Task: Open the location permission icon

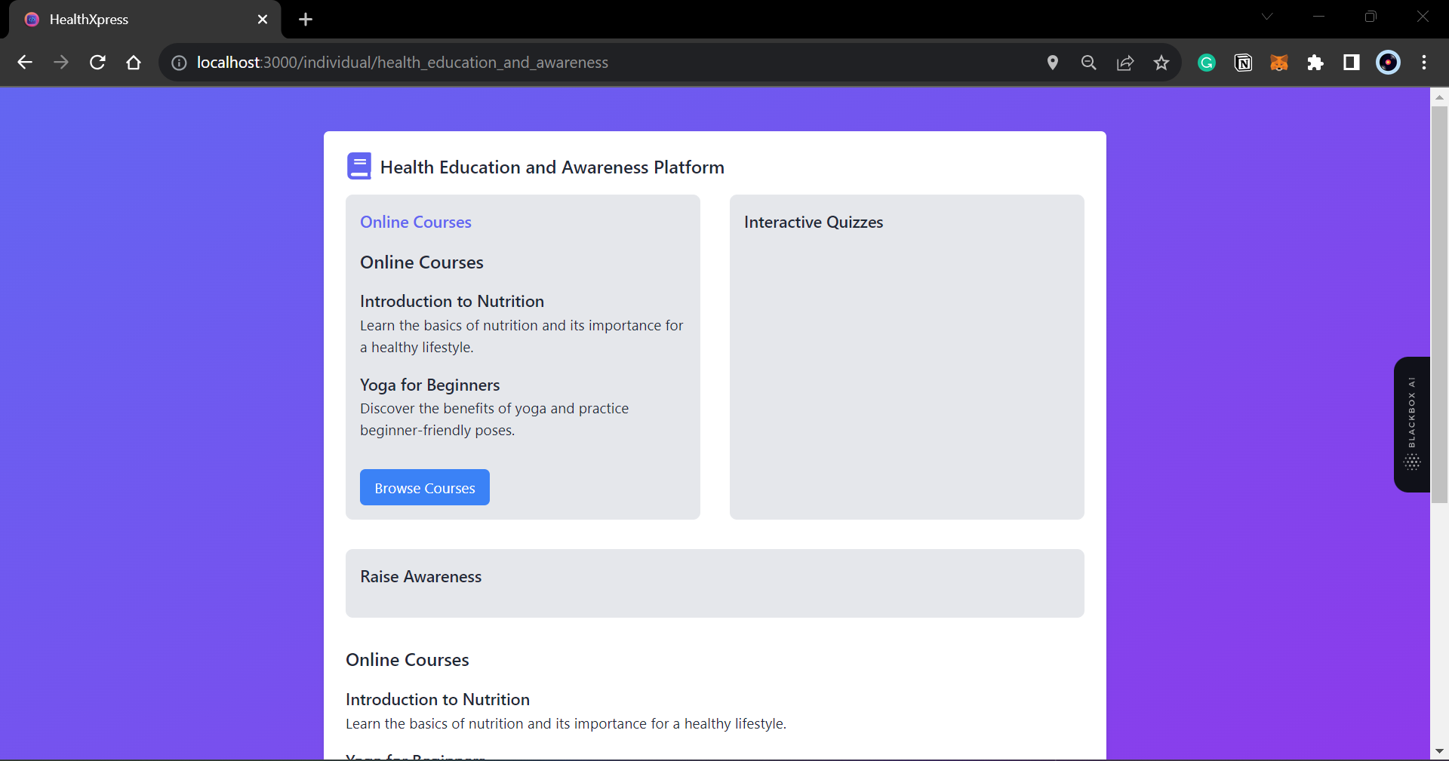Action: point(1053,63)
